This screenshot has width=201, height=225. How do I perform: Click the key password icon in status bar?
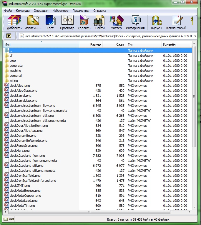tap(12, 219)
